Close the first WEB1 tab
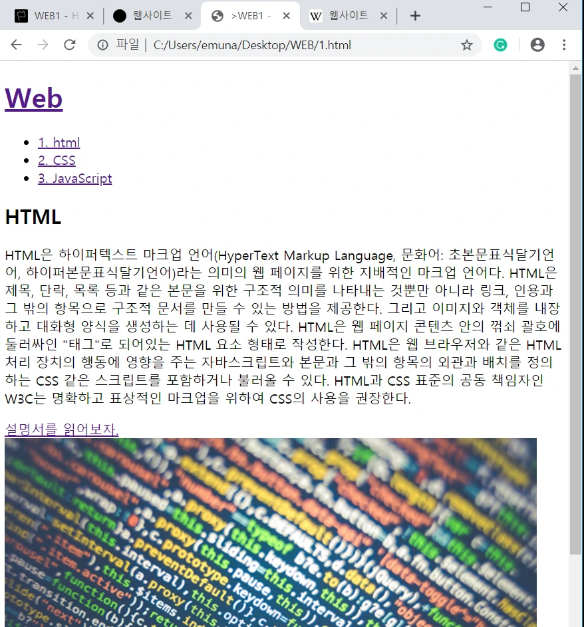The width and height of the screenshot is (584, 627). pos(90,16)
